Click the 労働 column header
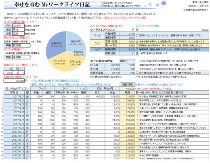This screenshot has width=210, height=163. 36,93
